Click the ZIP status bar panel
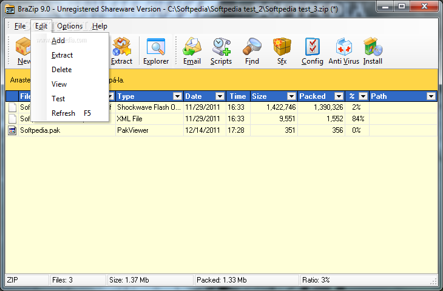443x291 pixels. (x=27, y=280)
